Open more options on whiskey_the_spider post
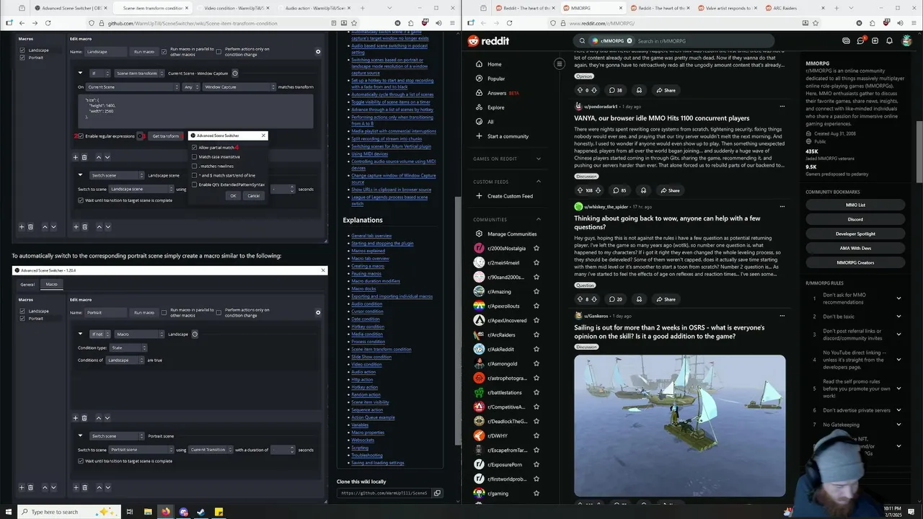The width and height of the screenshot is (923, 519). (x=782, y=207)
